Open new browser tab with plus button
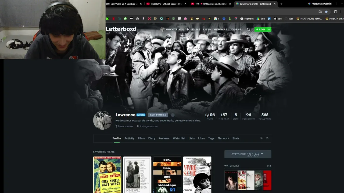The image size is (344, 193). point(281,4)
